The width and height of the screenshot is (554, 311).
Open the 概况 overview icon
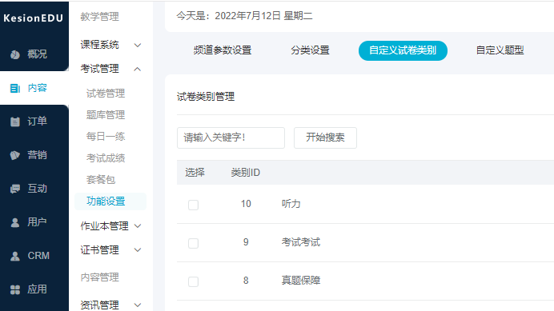tap(15, 54)
